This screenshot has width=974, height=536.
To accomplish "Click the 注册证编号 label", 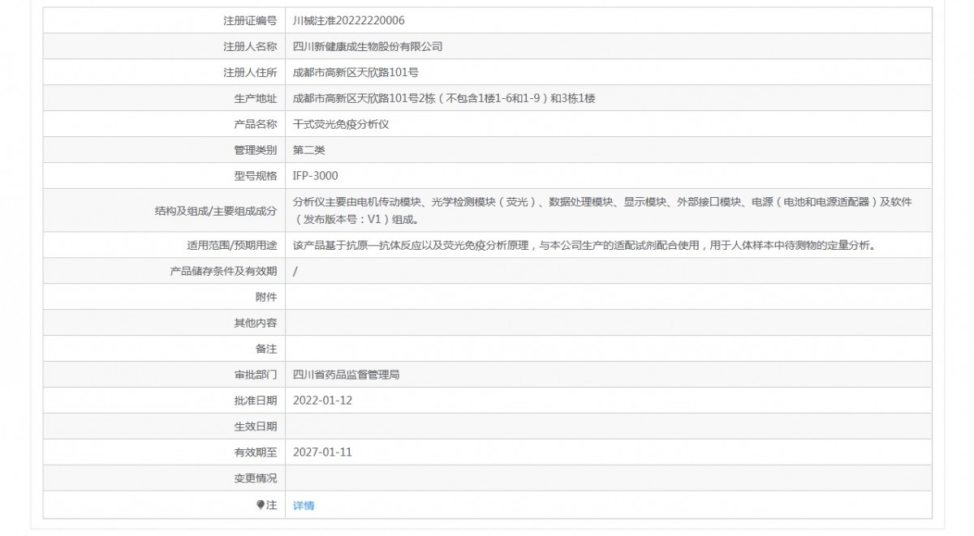I will coord(250,20).
